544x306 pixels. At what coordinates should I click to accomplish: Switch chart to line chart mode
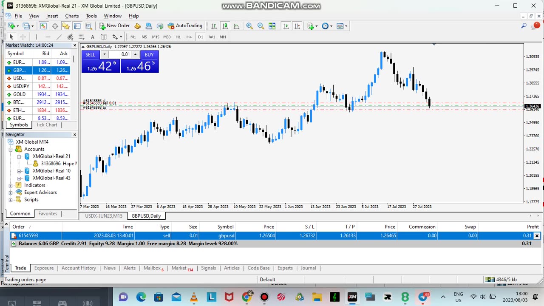236,26
